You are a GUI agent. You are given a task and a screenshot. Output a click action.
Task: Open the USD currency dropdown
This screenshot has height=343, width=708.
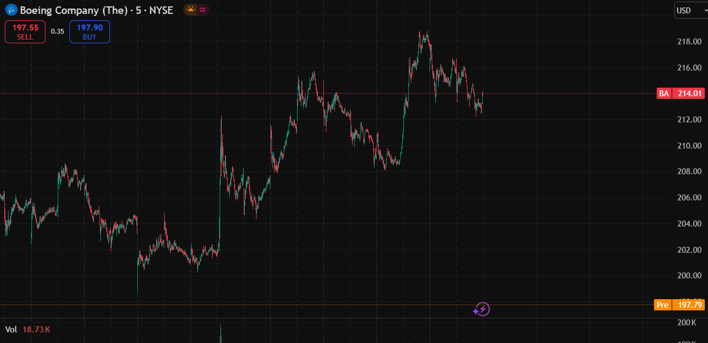click(x=691, y=10)
